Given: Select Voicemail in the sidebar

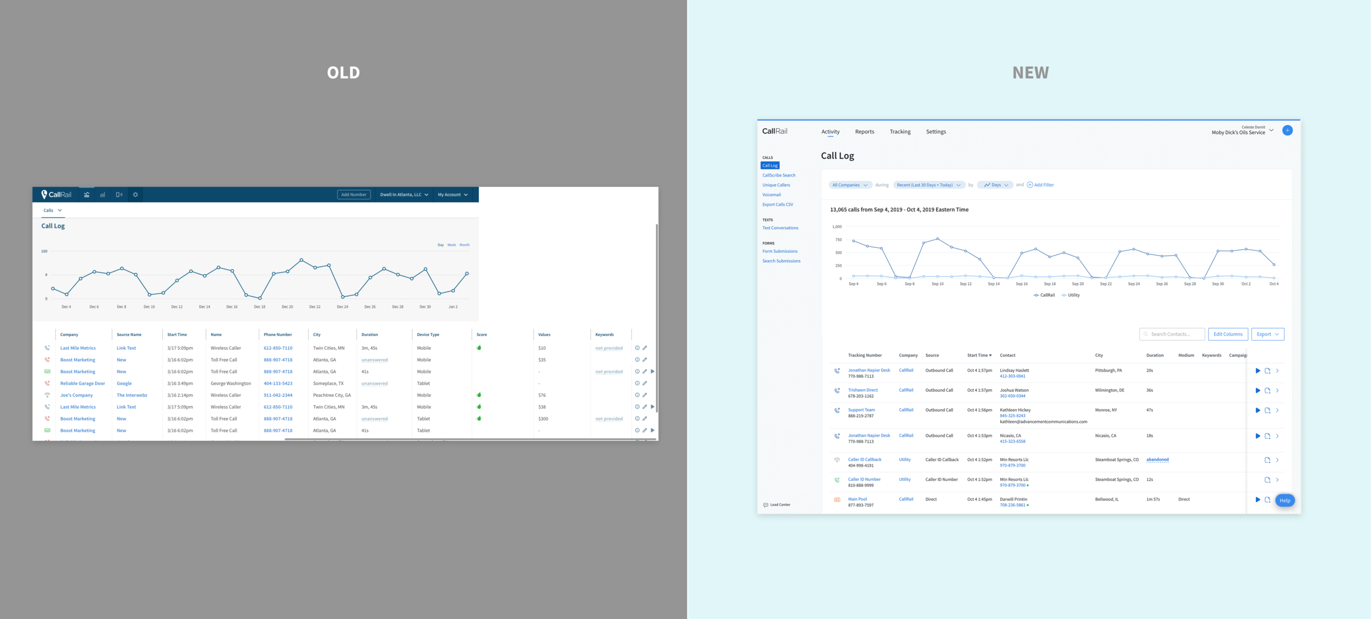Looking at the screenshot, I should click(x=771, y=195).
